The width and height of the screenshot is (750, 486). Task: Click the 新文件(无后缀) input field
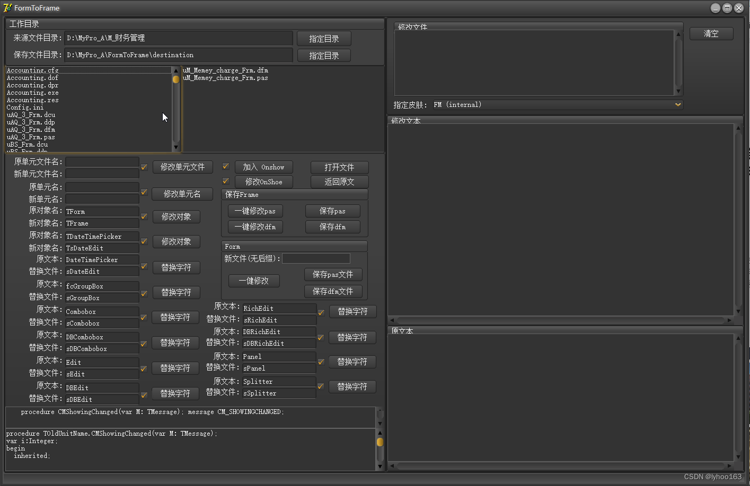316,258
